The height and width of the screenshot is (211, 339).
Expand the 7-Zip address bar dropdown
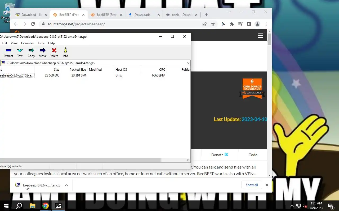pos(188,63)
